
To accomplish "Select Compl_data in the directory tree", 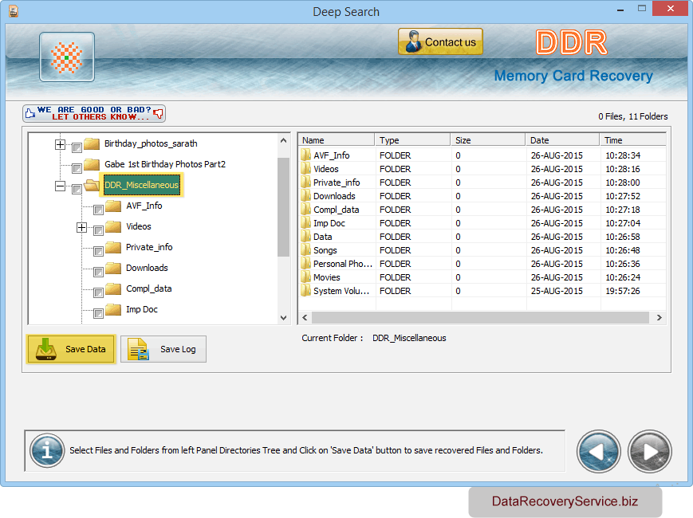I will pyautogui.click(x=148, y=288).
